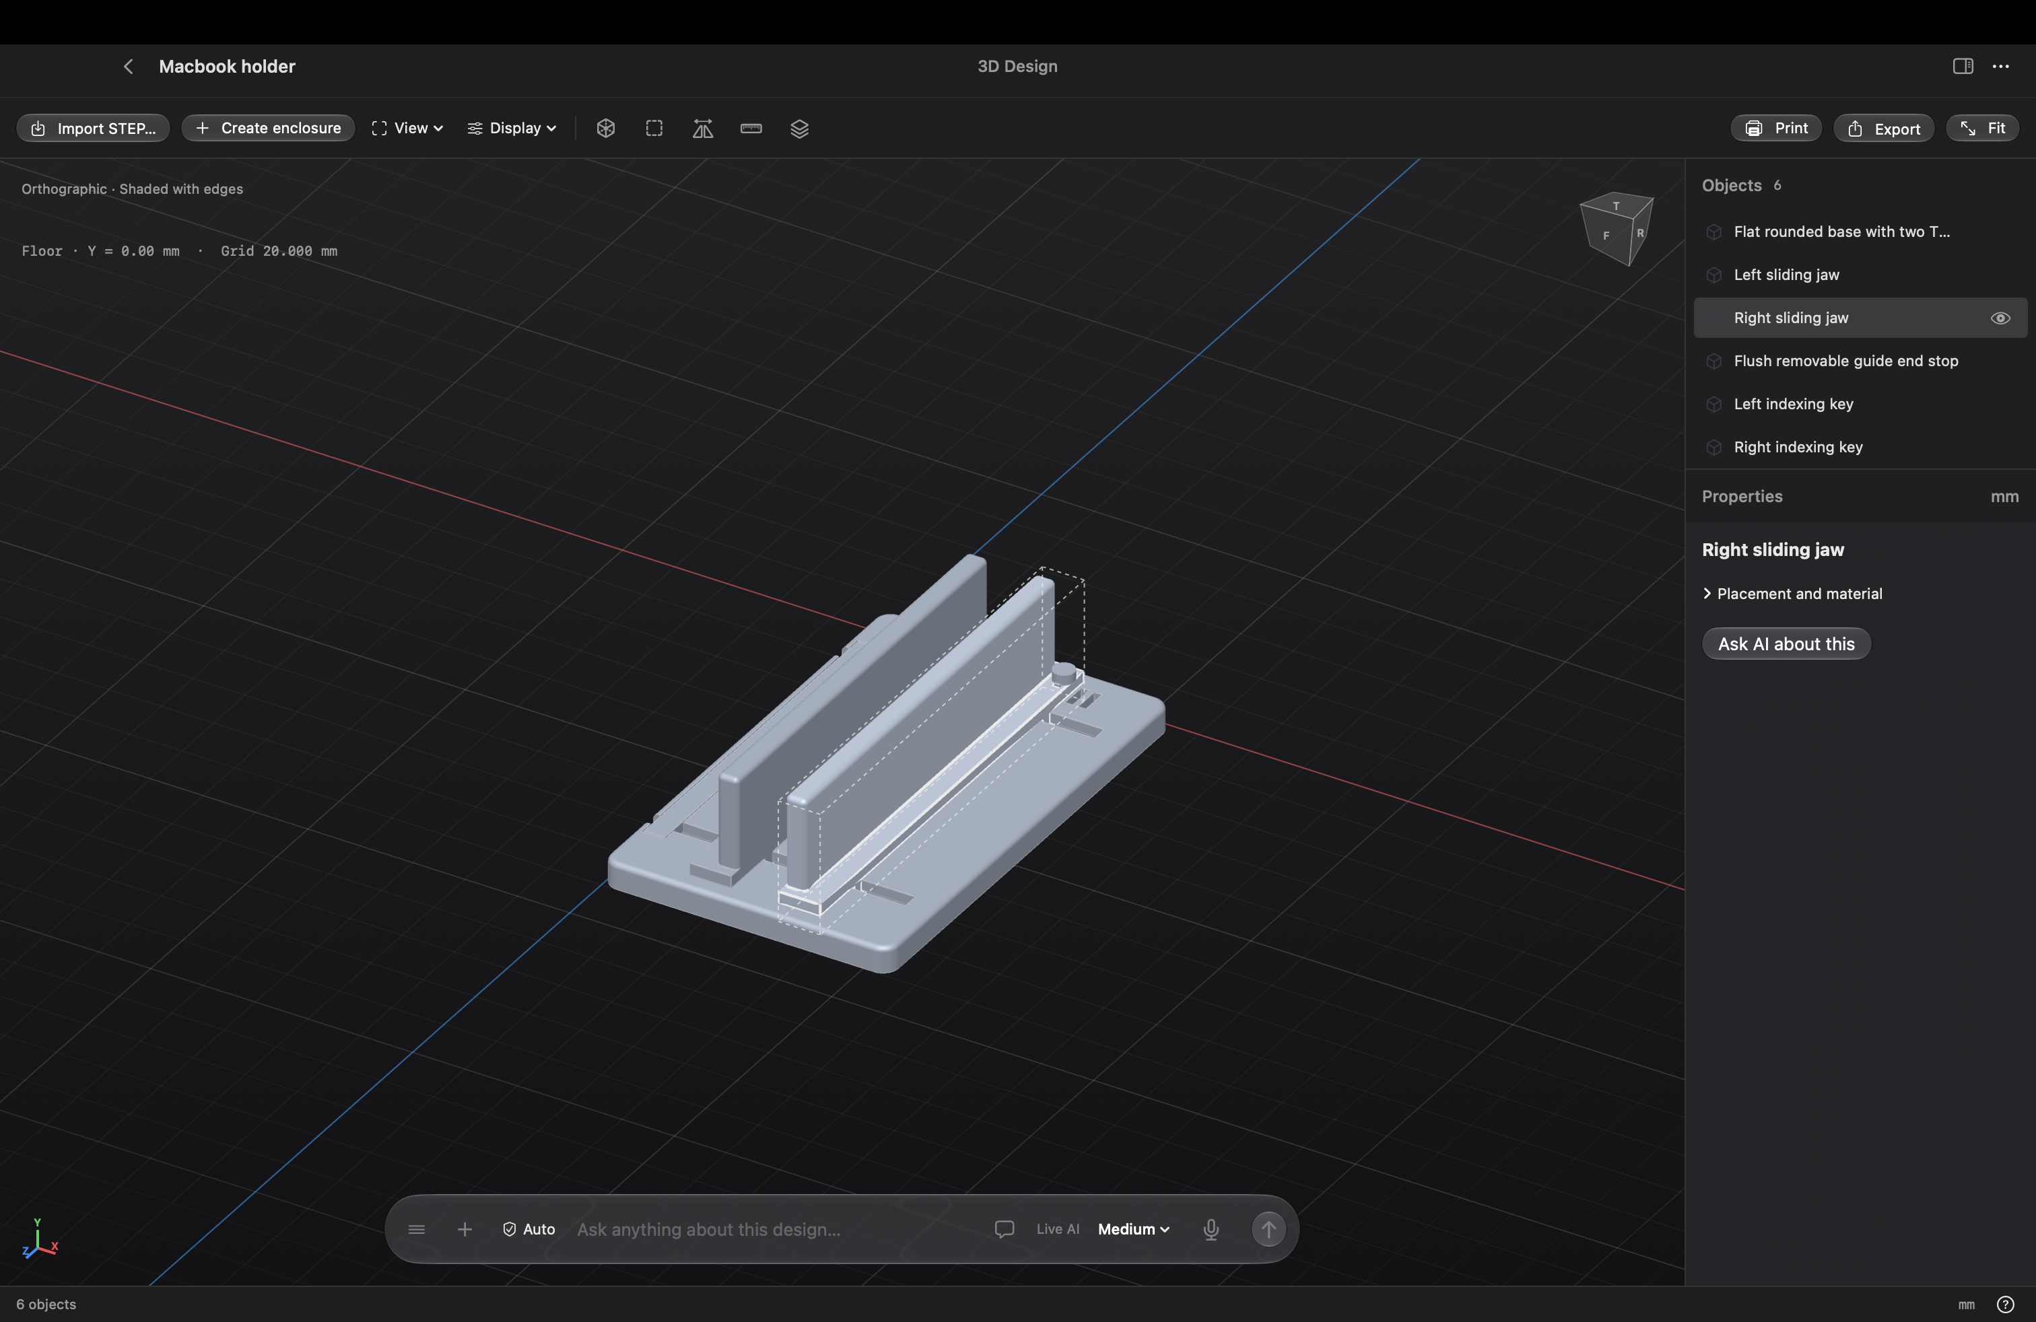Click the stacked layers icon in toolbar
2036x1322 pixels.
(x=800, y=129)
